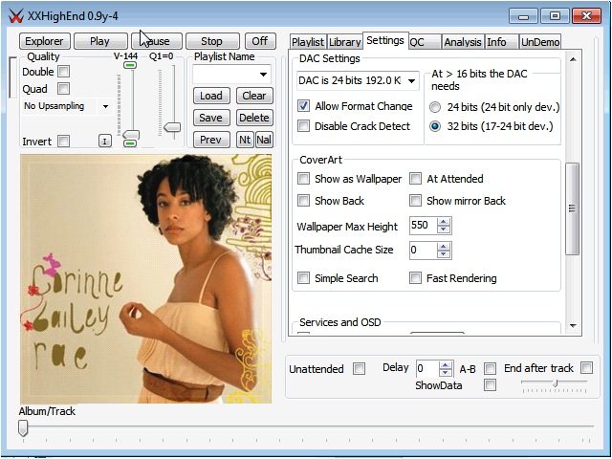Save the current playlist
The width and height of the screenshot is (612, 459).
click(211, 118)
